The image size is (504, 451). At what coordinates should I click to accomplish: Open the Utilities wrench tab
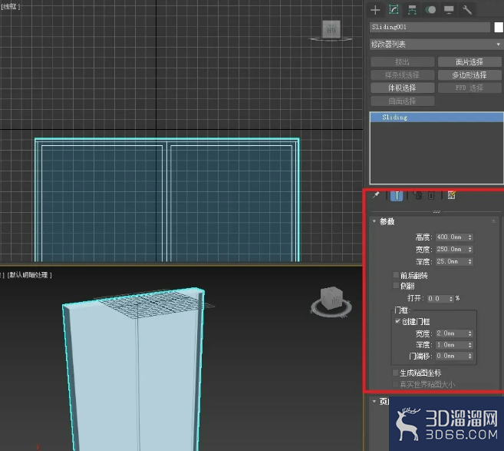coord(467,10)
